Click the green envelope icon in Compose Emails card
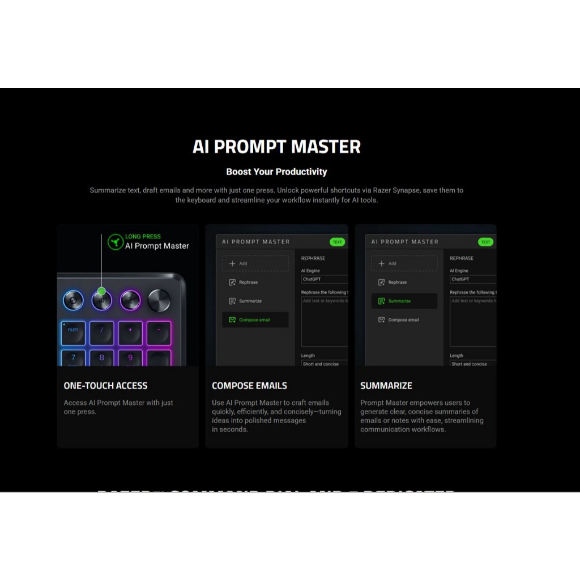This screenshot has width=580, height=580. tap(232, 319)
